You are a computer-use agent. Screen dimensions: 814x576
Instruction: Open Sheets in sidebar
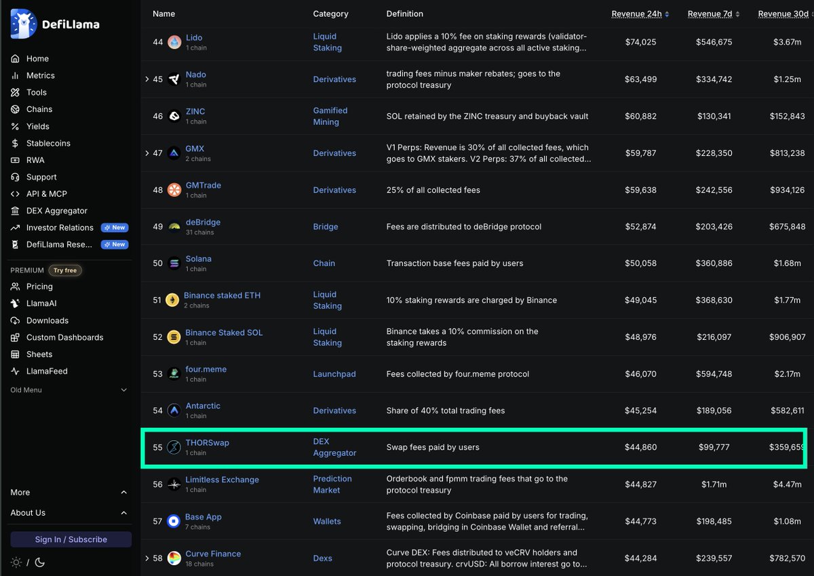(39, 354)
